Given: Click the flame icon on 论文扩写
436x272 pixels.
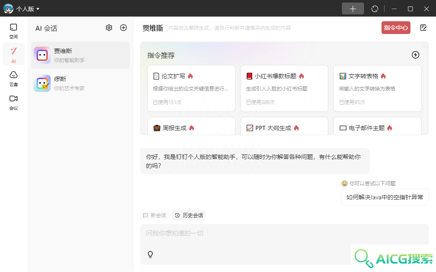Looking at the screenshot, I should click(190, 76).
